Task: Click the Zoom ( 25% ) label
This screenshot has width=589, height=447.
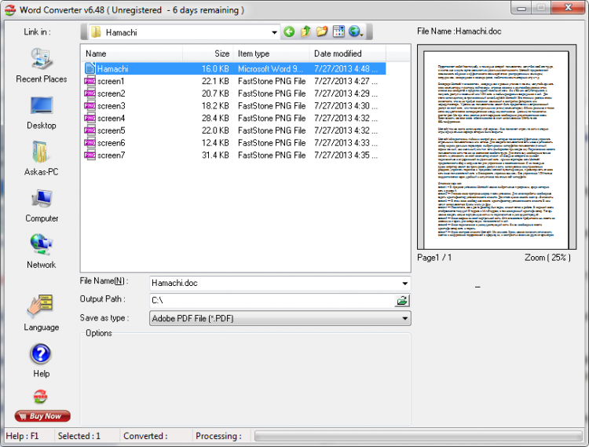Action: [547, 258]
